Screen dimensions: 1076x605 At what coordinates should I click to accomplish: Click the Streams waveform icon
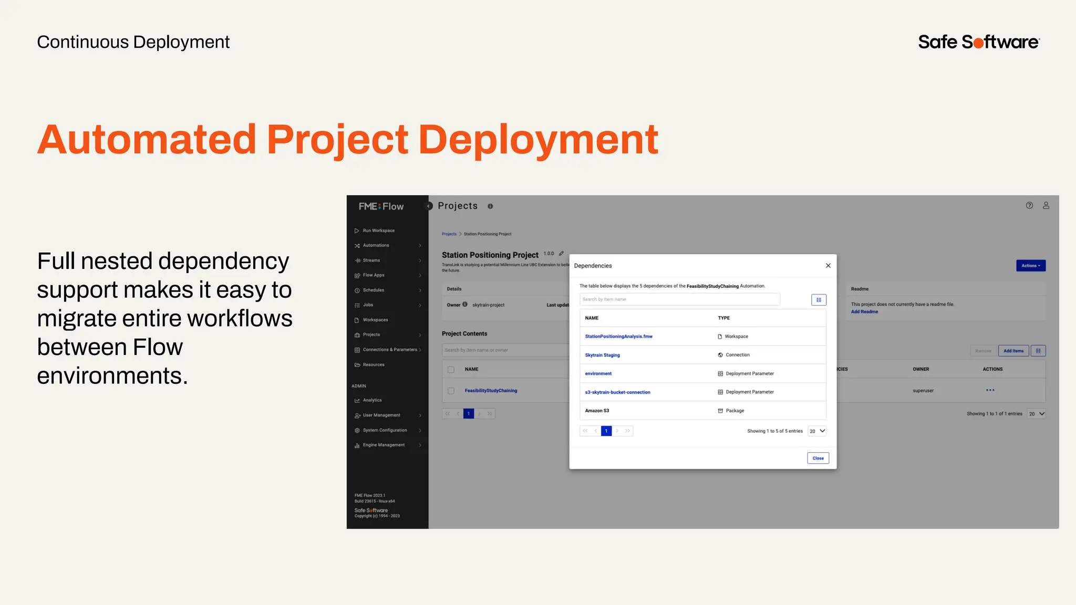pos(357,260)
